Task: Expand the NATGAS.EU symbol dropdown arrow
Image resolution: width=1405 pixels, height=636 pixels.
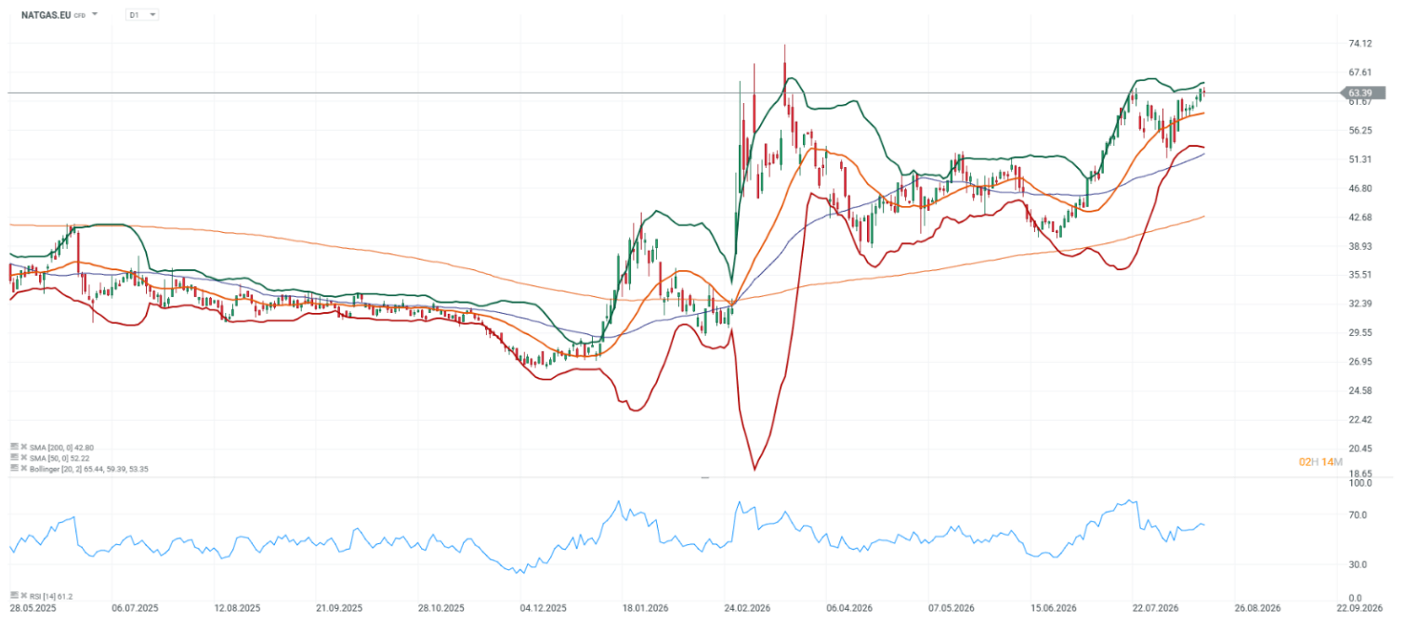Action: pos(95,15)
